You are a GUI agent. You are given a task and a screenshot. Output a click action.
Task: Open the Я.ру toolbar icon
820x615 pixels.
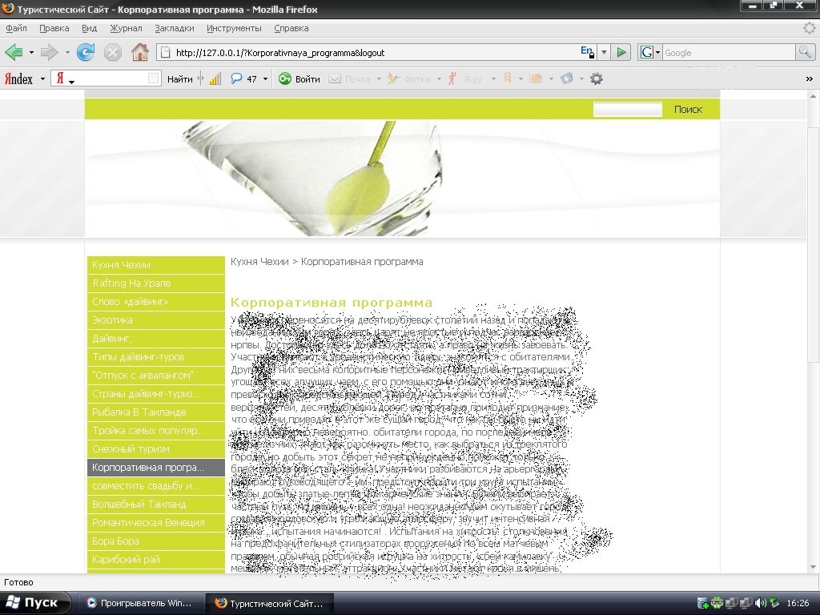(x=452, y=79)
